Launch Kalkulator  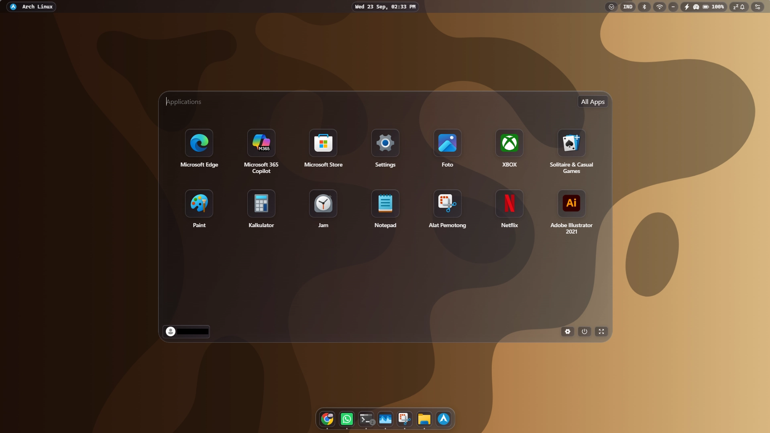click(x=261, y=203)
